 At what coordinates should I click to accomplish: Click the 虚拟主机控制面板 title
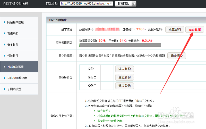(x=15, y=4)
